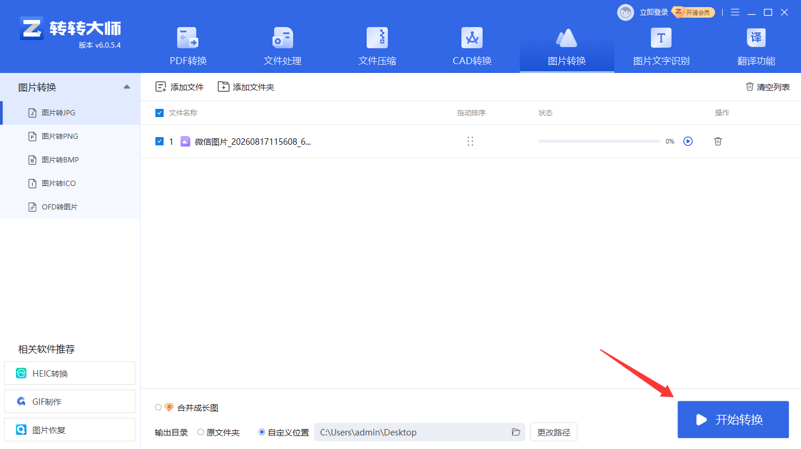Click the 拖动排序 column header
801x449 pixels.
point(471,113)
